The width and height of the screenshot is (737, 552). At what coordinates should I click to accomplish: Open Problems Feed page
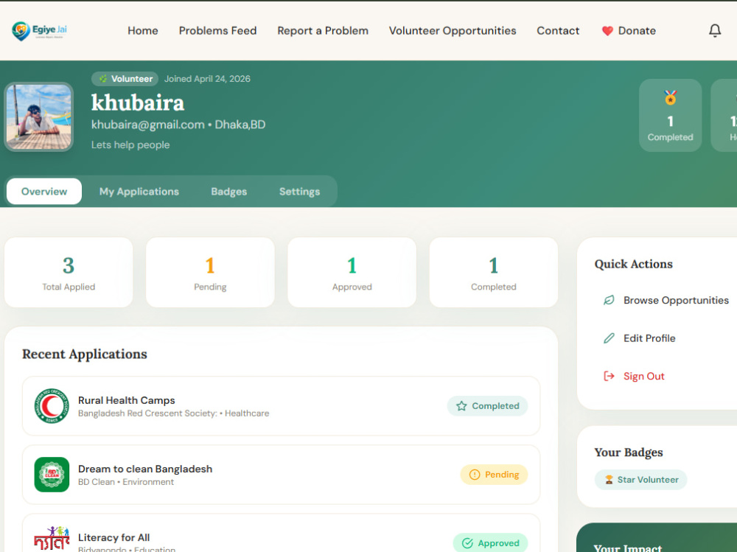point(217,30)
